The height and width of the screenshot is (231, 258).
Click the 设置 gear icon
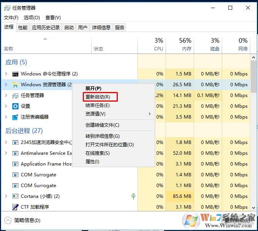click(x=15, y=106)
